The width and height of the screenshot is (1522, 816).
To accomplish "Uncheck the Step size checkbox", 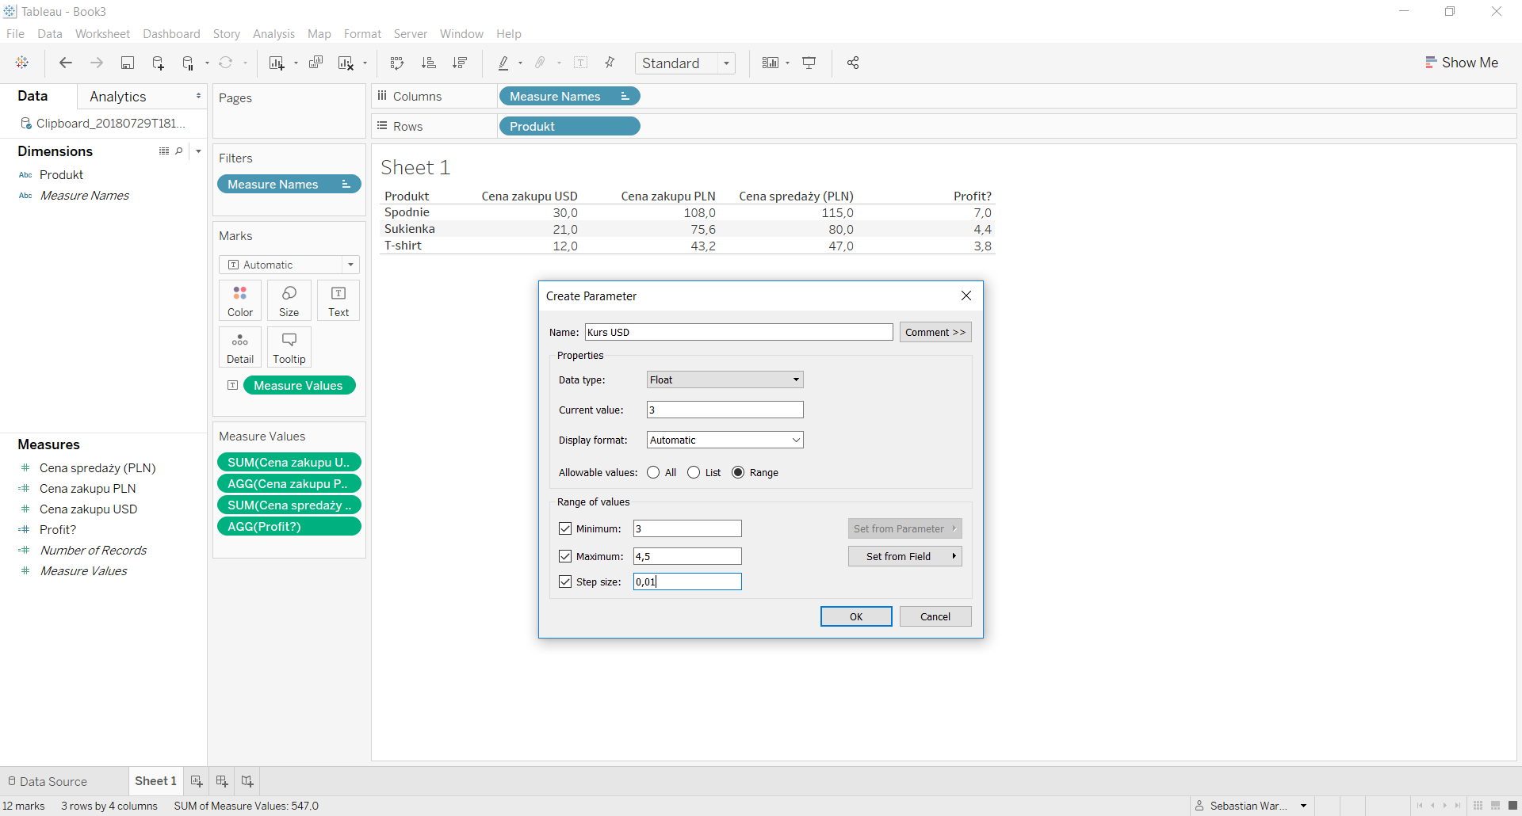I will point(565,581).
